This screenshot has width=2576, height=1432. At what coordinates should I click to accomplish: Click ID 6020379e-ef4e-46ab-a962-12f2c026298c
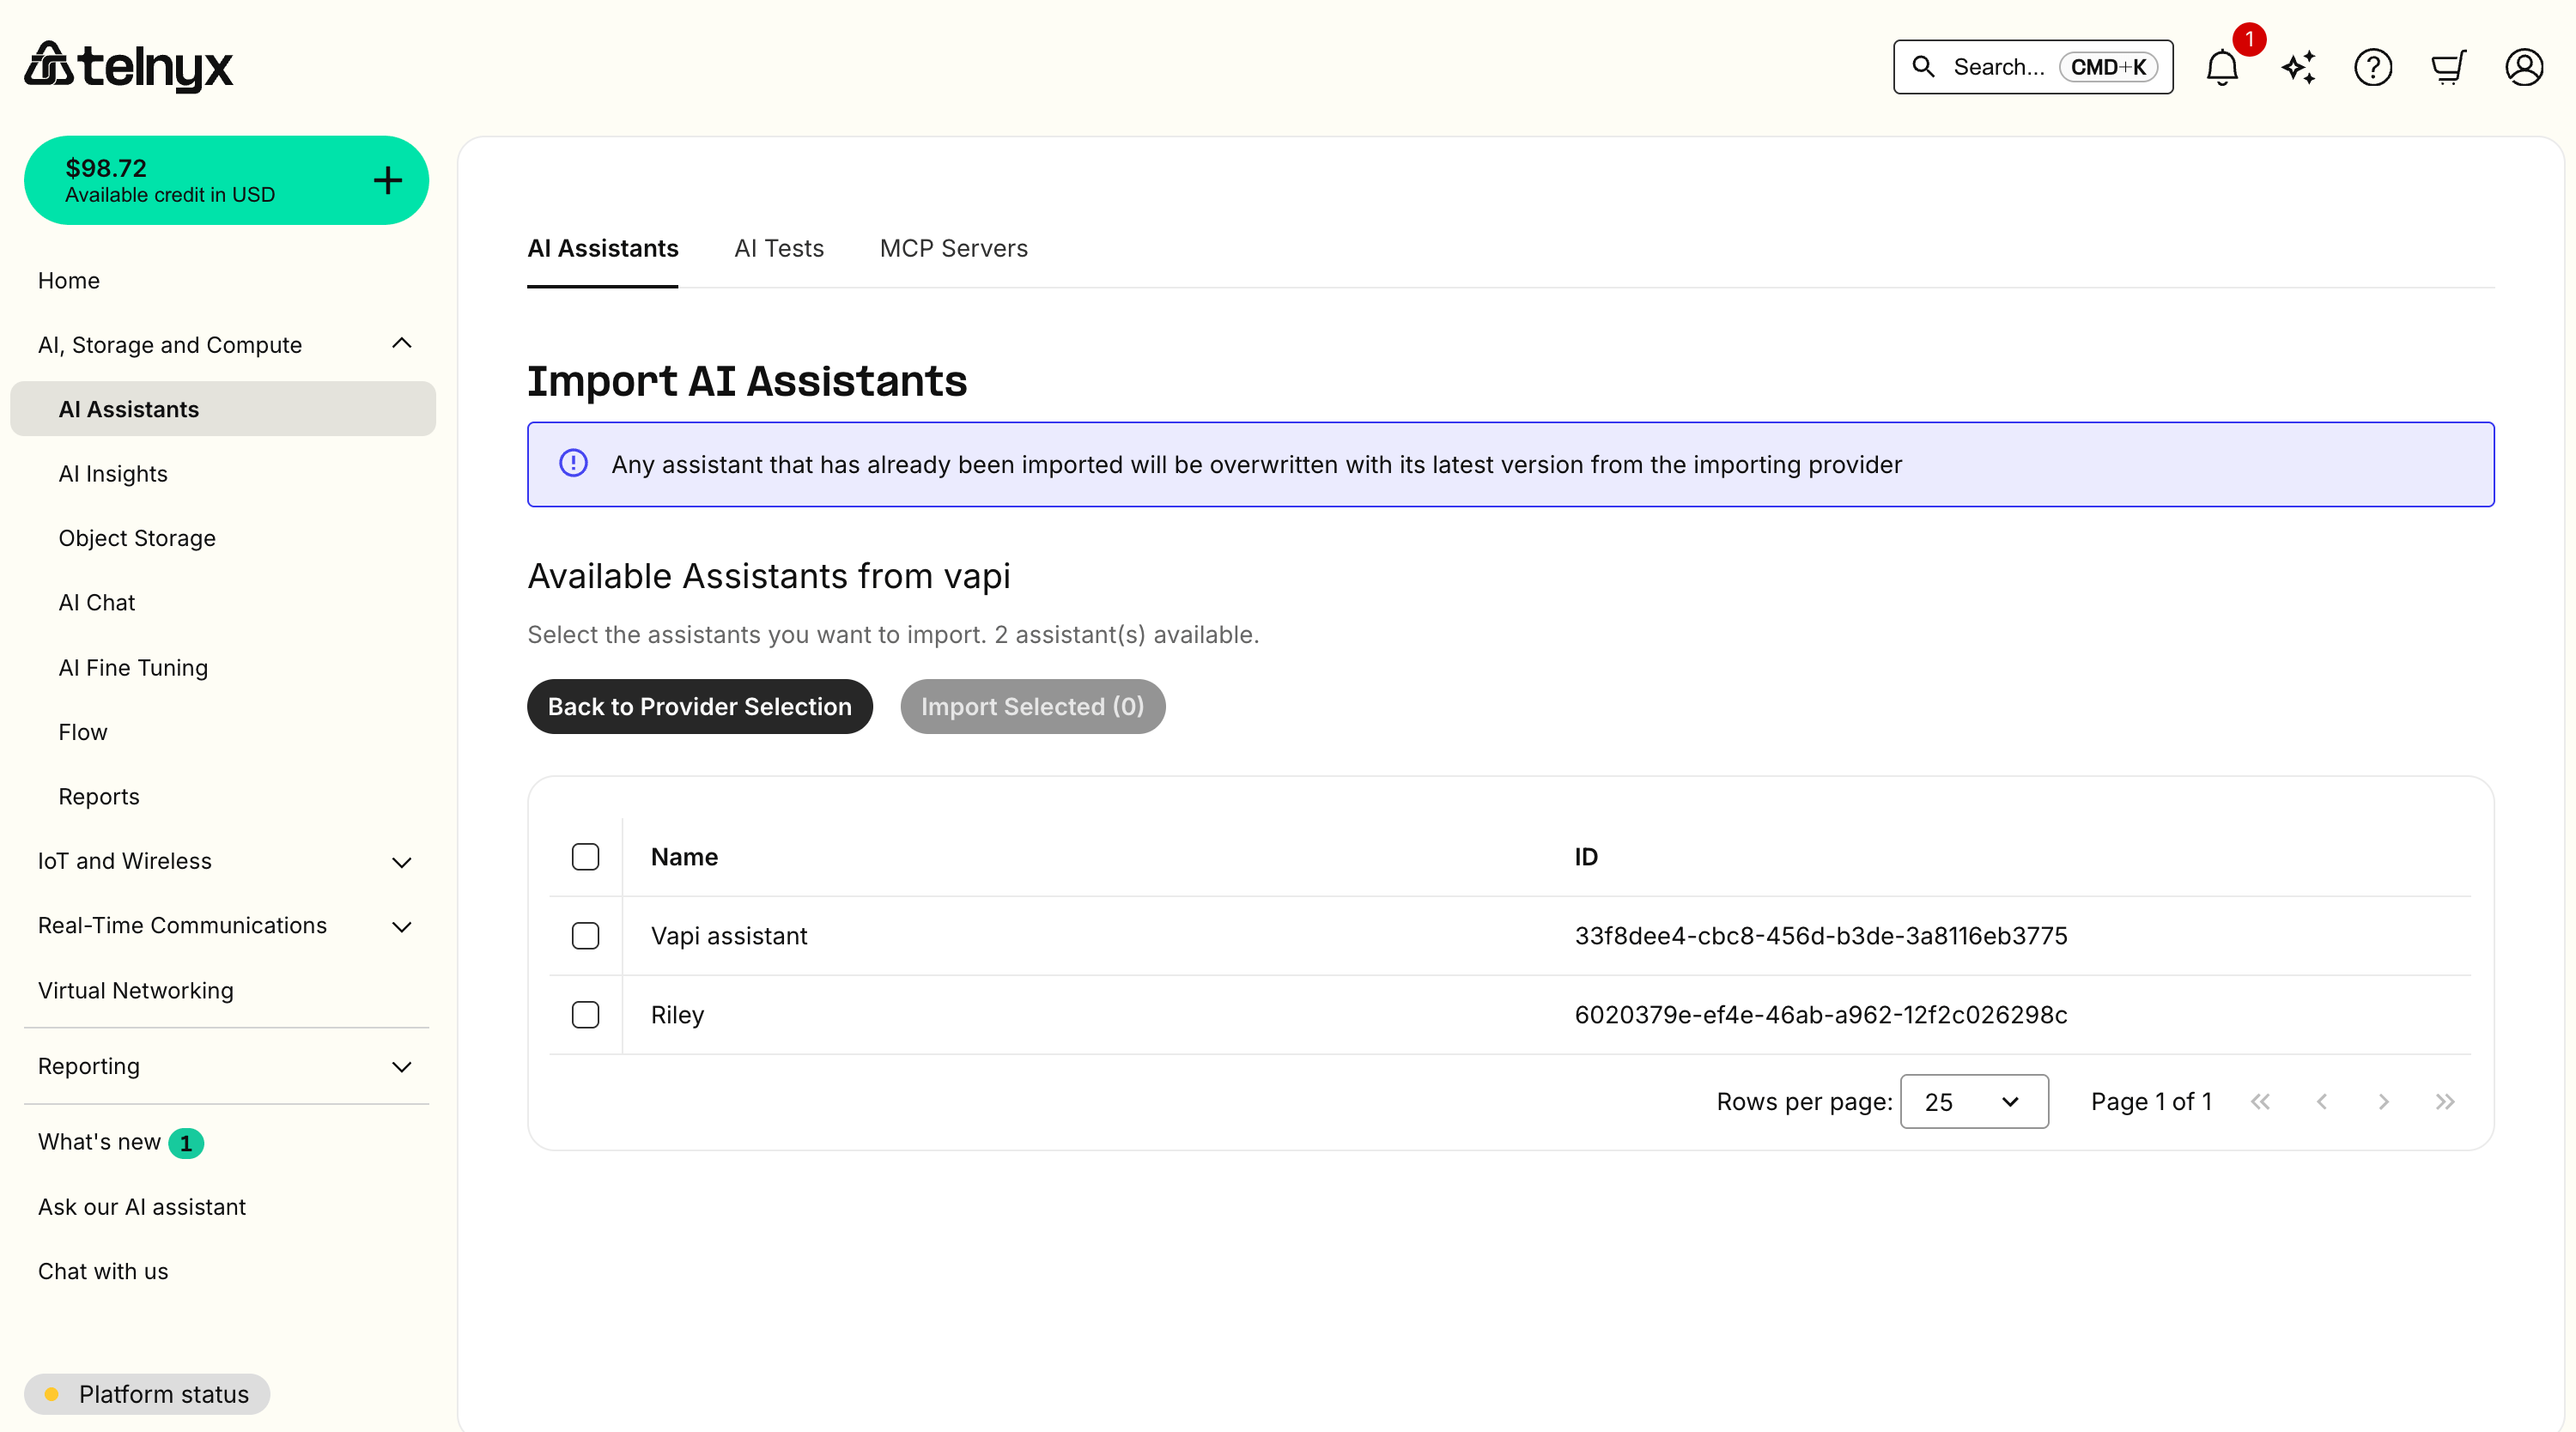tap(1821, 1014)
